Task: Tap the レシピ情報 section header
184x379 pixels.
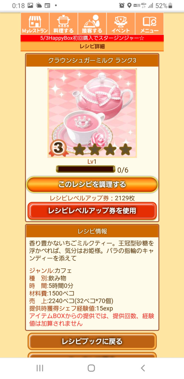Action: click(92, 231)
